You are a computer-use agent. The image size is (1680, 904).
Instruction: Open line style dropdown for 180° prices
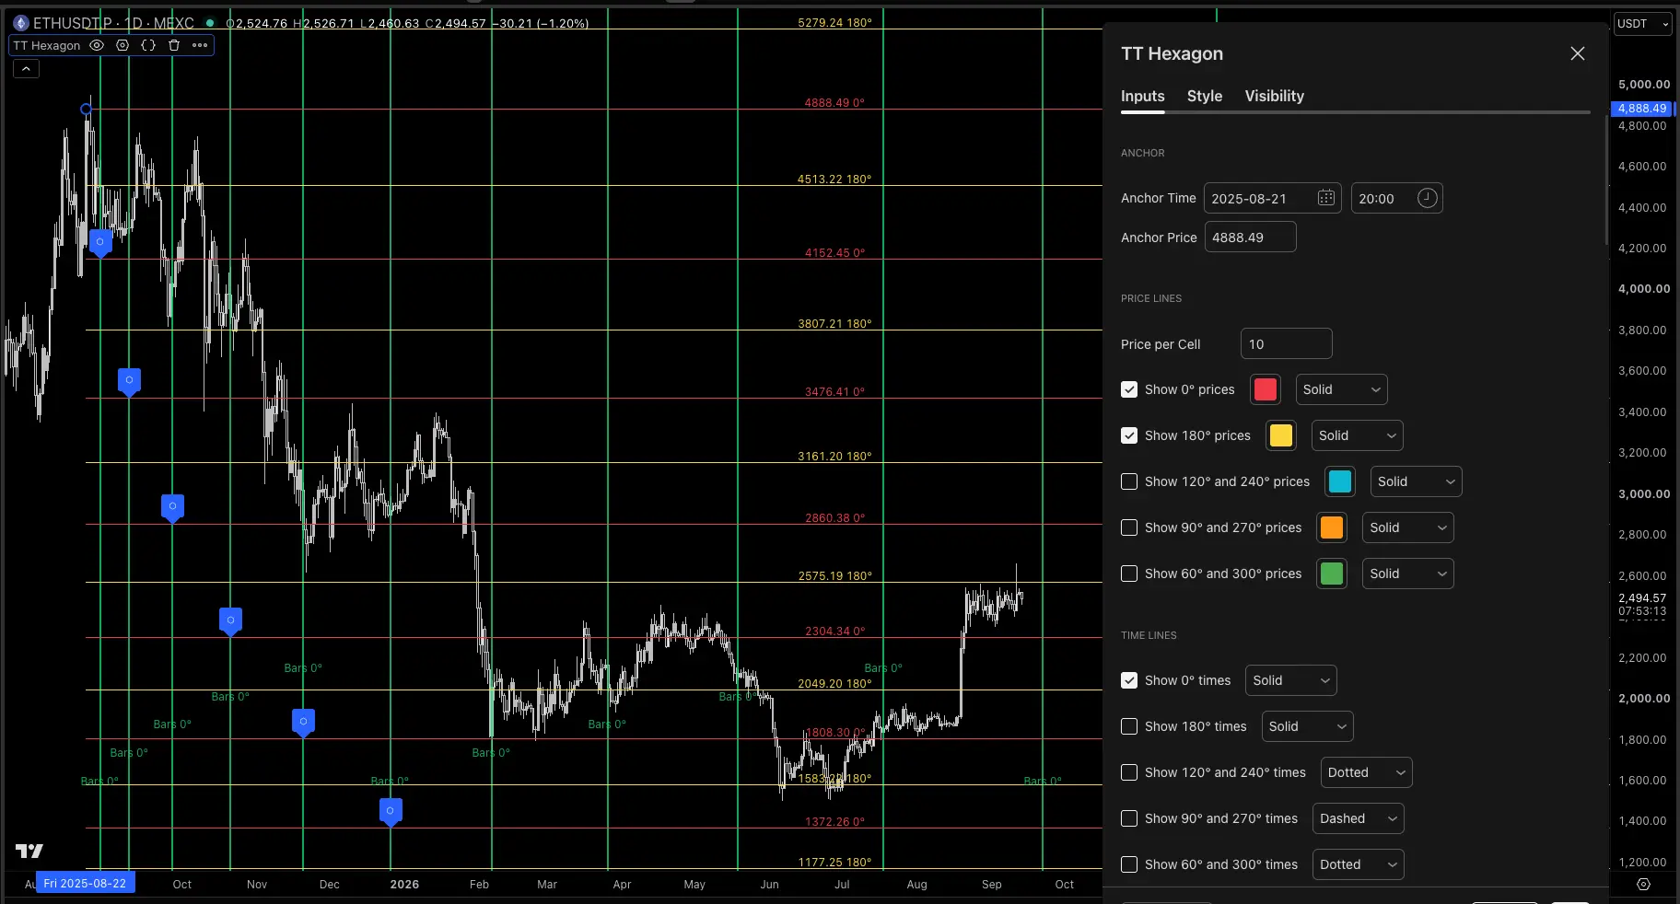[x=1357, y=435]
